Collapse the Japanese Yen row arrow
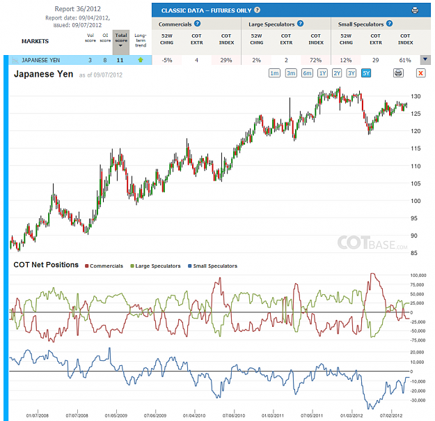 (x=425, y=59)
